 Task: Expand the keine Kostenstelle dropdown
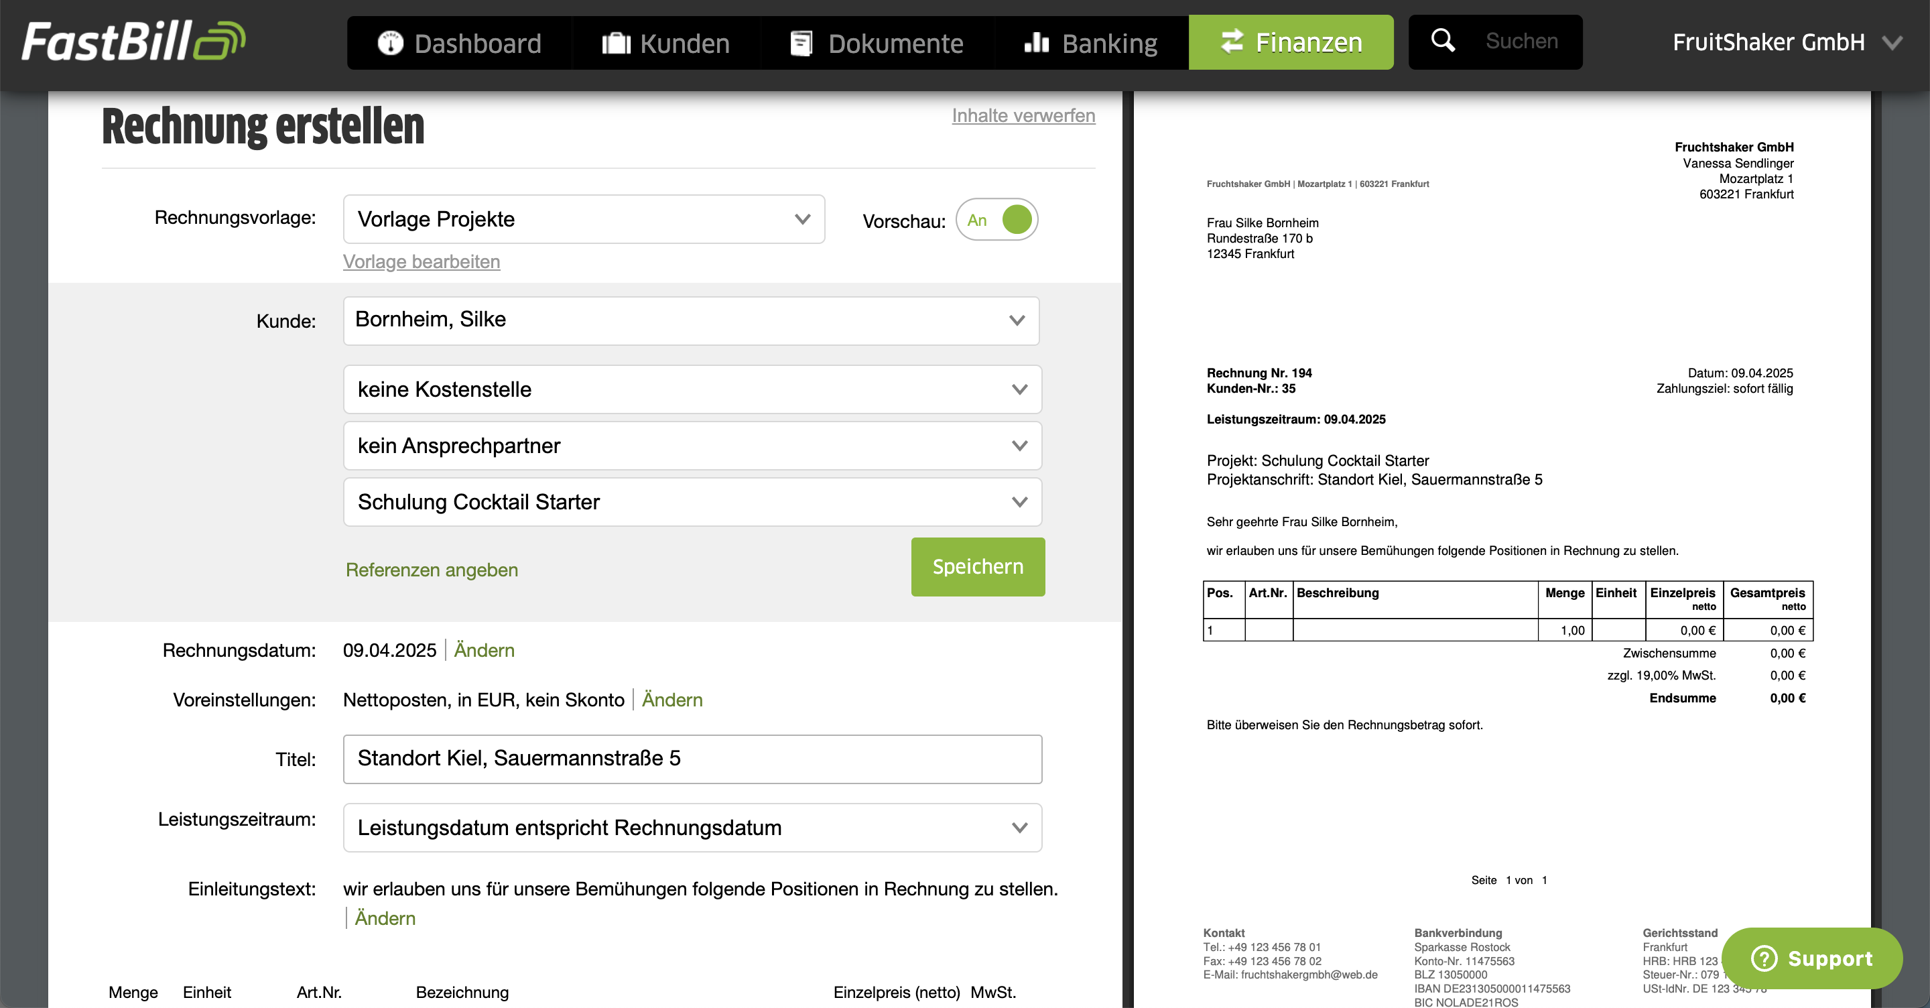click(x=692, y=389)
